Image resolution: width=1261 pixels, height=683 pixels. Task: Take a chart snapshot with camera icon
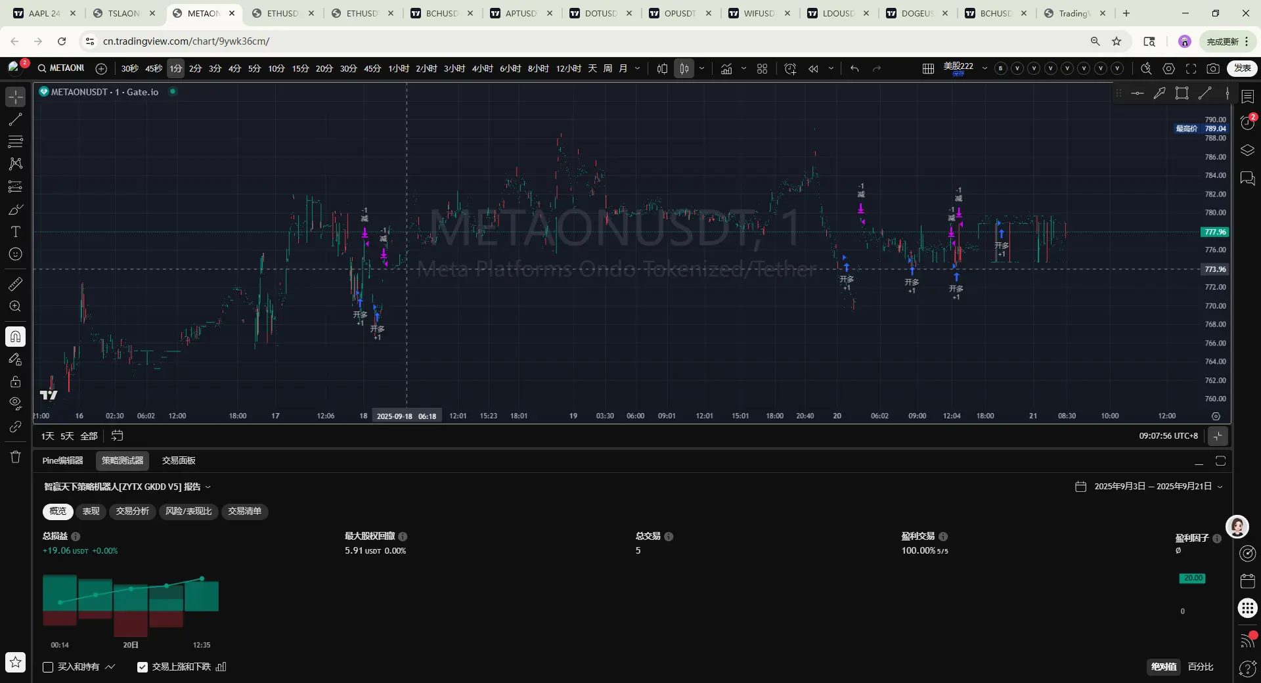(x=1213, y=68)
